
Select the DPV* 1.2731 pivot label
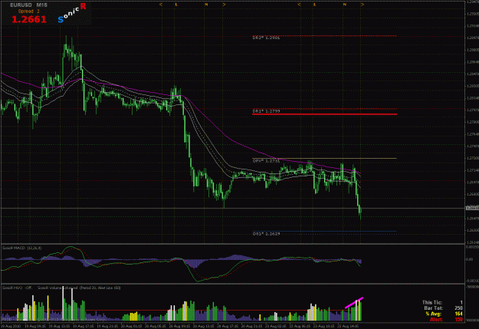[266, 160]
